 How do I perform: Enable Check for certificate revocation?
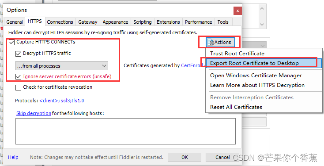tap(19, 88)
